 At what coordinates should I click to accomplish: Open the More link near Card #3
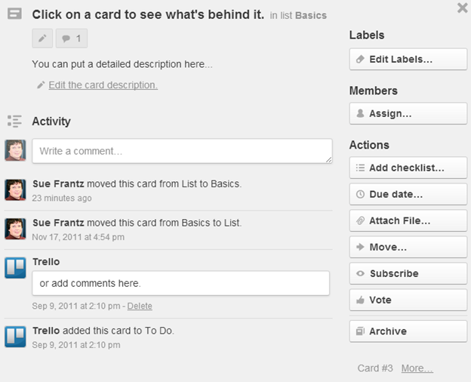[x=417, y=368]
